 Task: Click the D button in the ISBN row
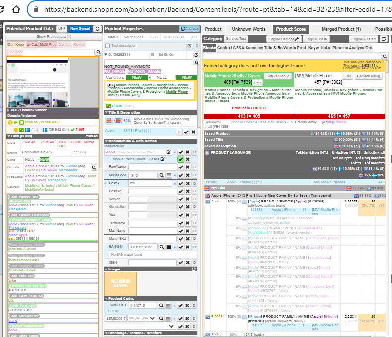point(194,262)
